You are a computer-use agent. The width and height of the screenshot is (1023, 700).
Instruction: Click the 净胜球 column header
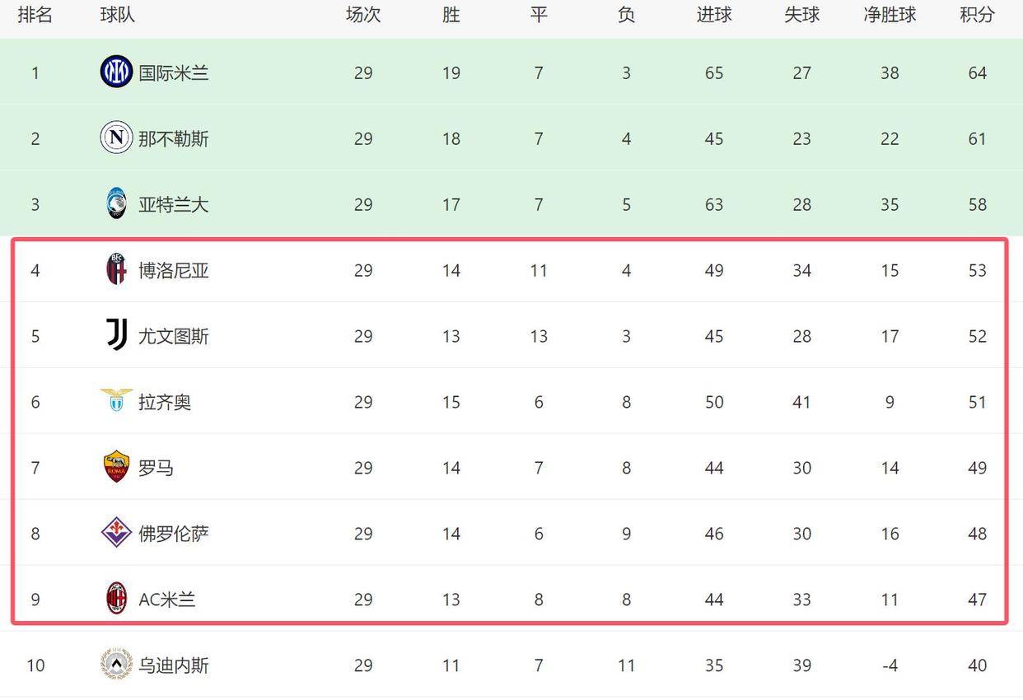coord(890,14)
